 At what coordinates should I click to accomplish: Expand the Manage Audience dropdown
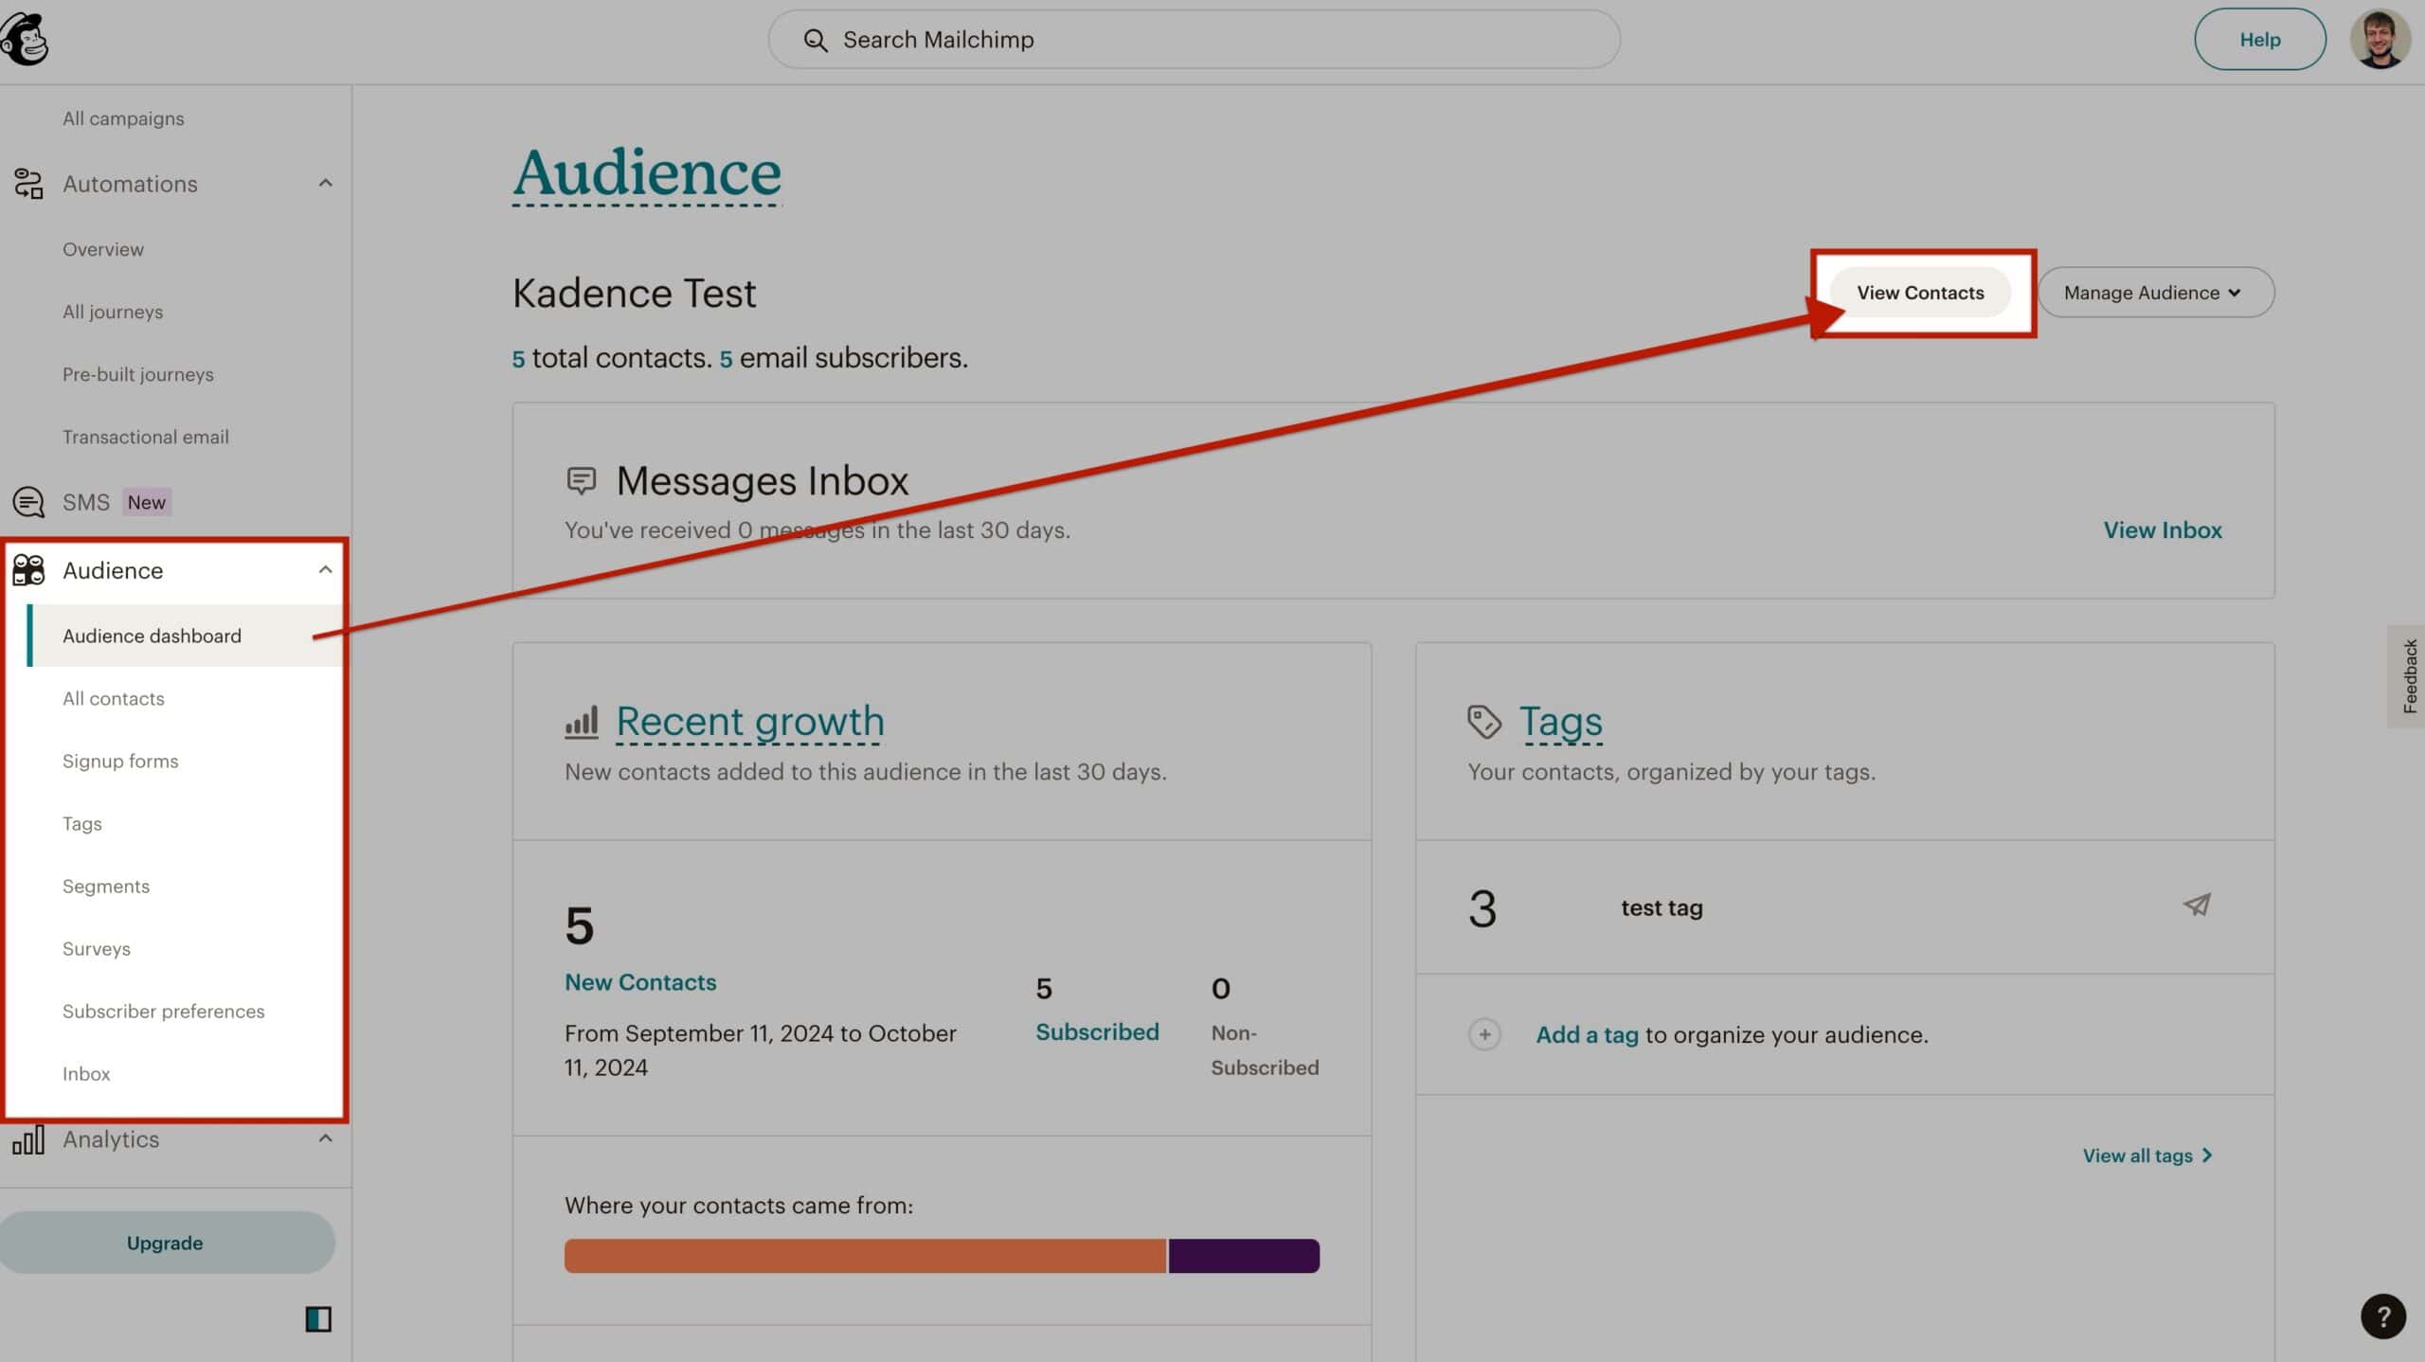(x=2153, y=292)
